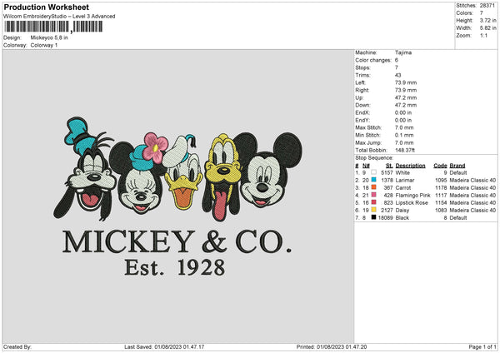
Task: Click the 'Max Stitch:' label
Action: tap(368, 127)
